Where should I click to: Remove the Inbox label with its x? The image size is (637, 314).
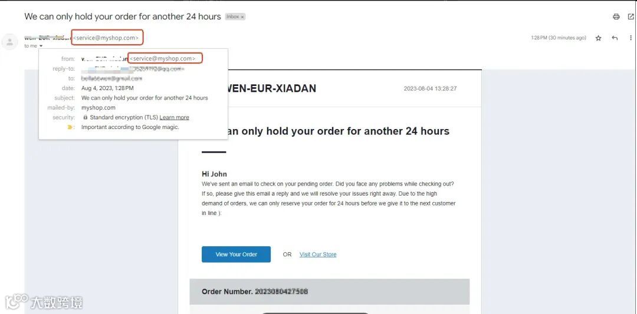coord(242,17)
